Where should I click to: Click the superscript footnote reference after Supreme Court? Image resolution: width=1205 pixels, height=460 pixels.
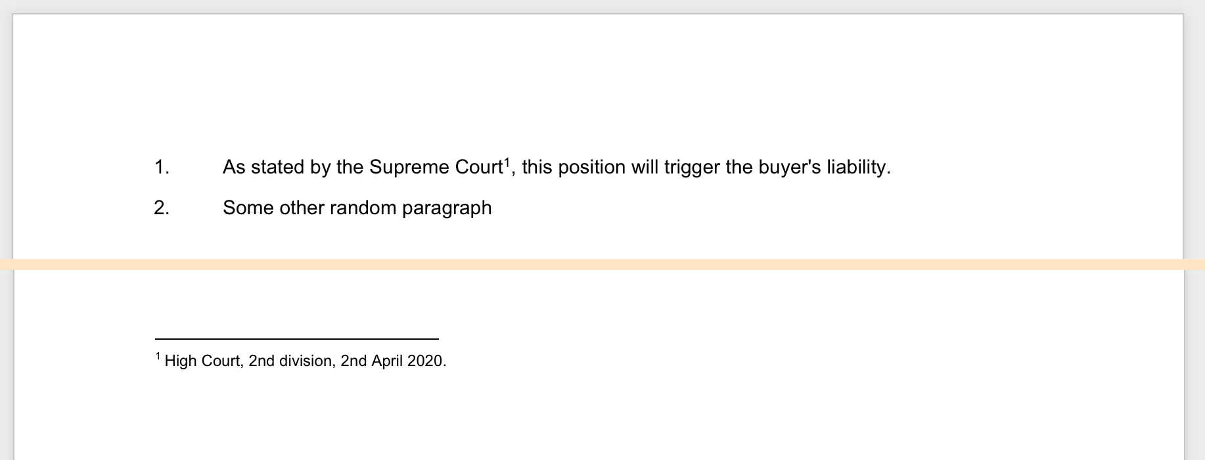pyautogui.click(x=507, y=162)
